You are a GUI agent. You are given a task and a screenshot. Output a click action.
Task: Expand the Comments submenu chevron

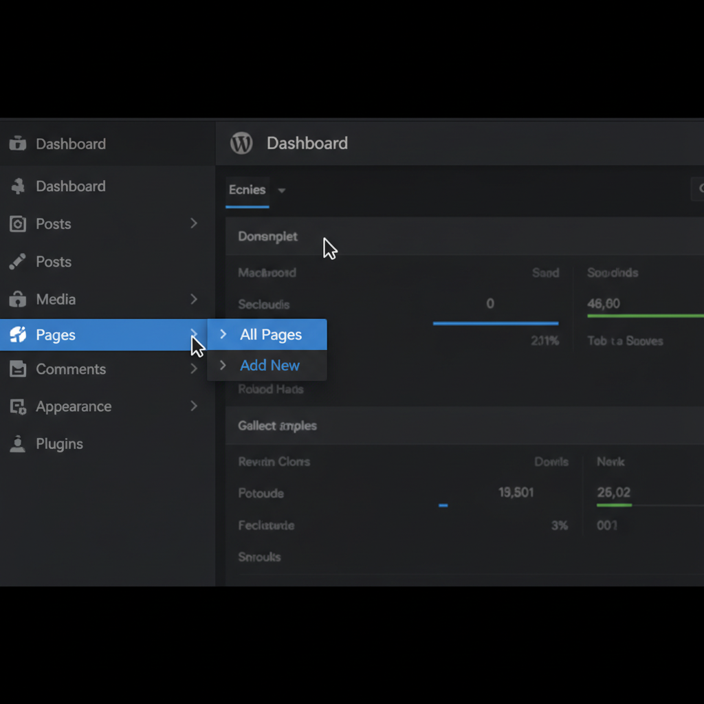pos(194,369)
